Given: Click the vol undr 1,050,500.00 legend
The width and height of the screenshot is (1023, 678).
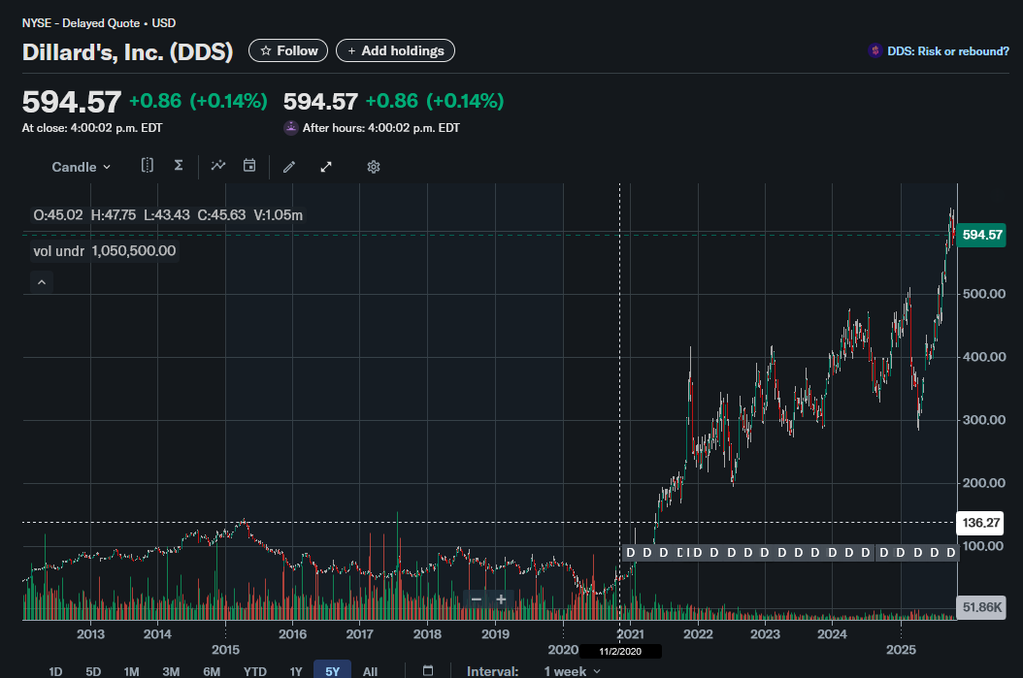Looking at the screenshot, I should click(x=105, y=251).
